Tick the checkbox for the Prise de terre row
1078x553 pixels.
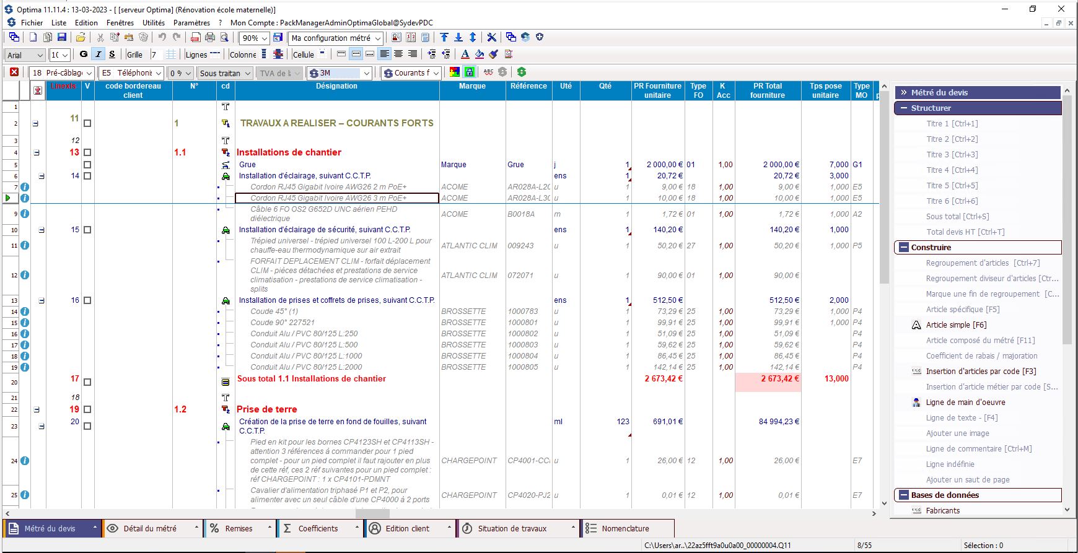(x=87, y=409)
